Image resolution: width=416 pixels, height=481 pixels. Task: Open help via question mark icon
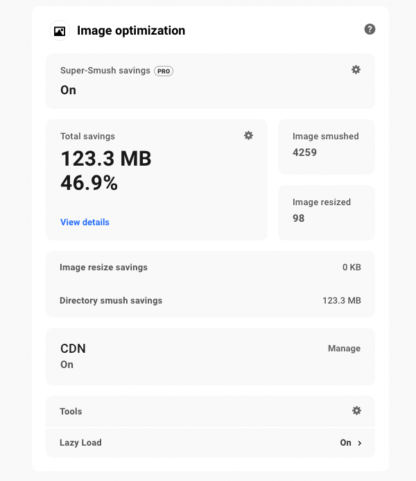pyautogui.click(x=370, y=29)
